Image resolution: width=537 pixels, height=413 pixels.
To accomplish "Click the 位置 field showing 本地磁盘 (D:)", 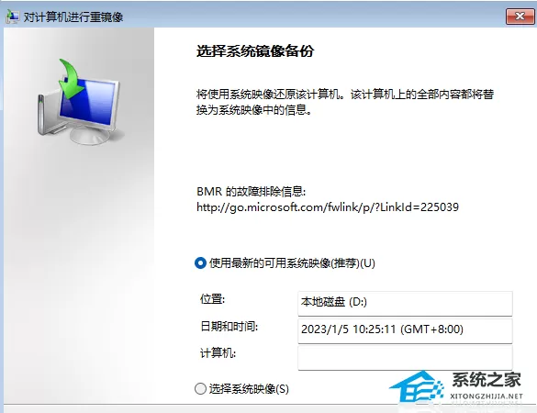I will point(405,303).
